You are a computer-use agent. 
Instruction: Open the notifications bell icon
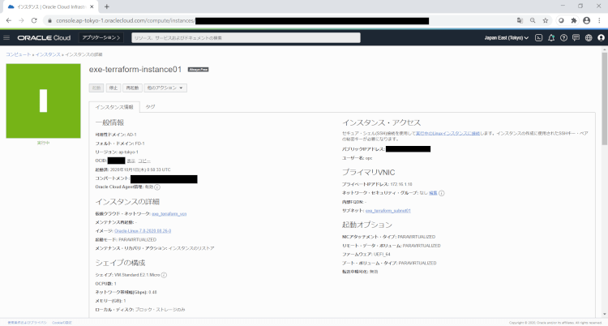tap(551, 37)
